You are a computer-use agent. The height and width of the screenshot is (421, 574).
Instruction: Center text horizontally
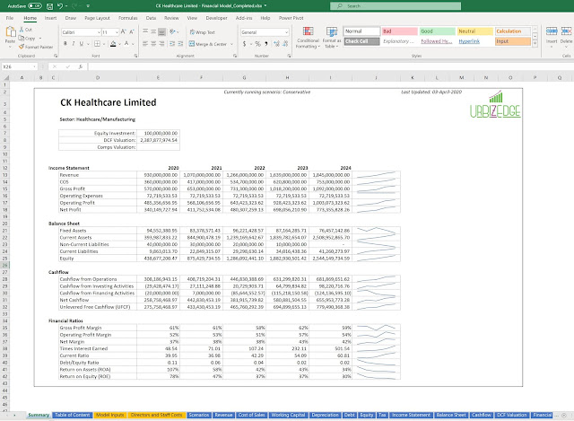pyautogui.click(x=153, y=44)
